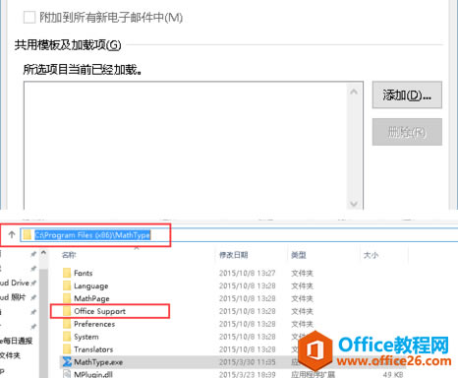This screenshot has height=378, width=458.
Task: Sort files by 修改日期 column header
Action: (233, 255)
